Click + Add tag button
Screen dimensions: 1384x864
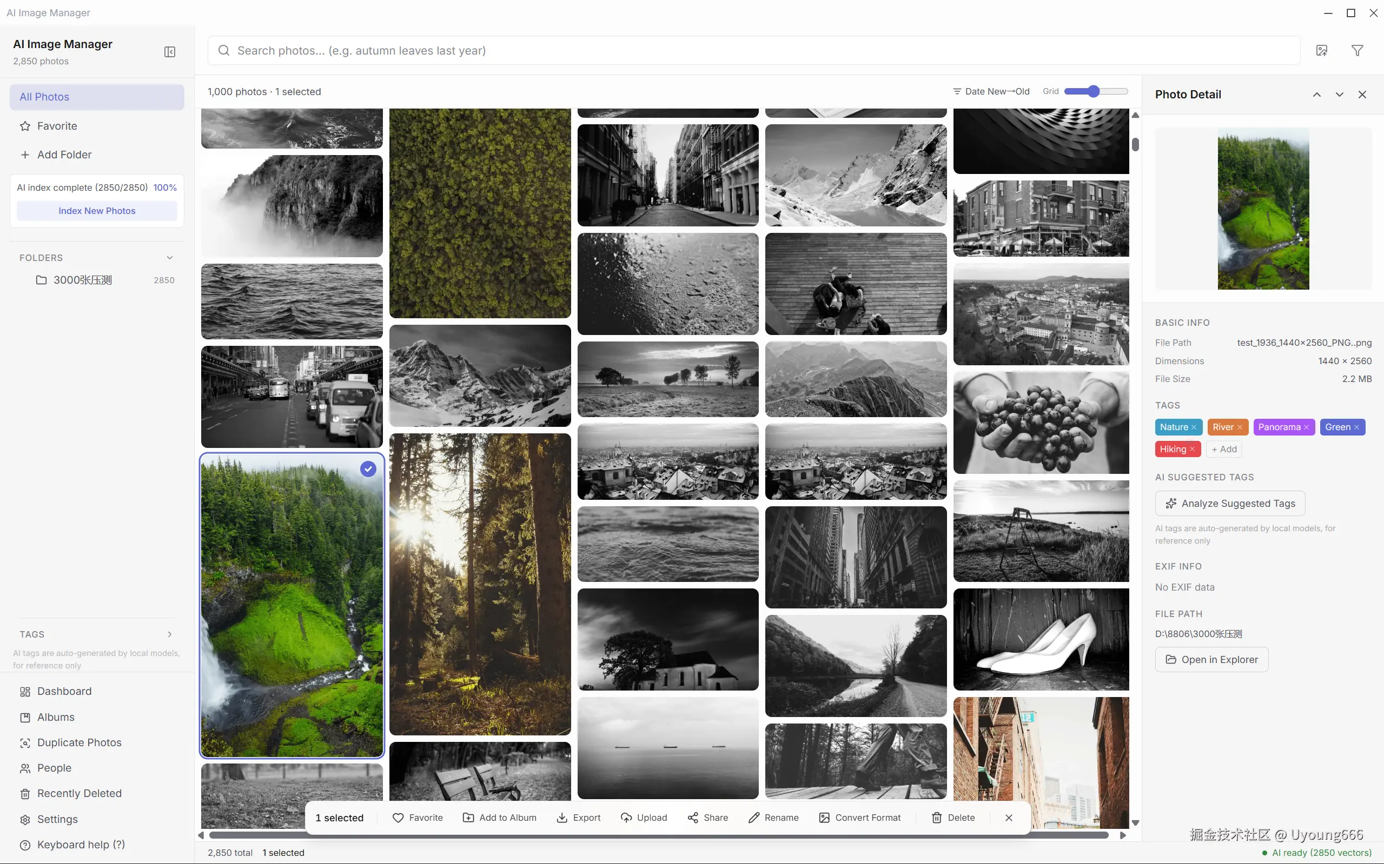tap(1224, 449)
